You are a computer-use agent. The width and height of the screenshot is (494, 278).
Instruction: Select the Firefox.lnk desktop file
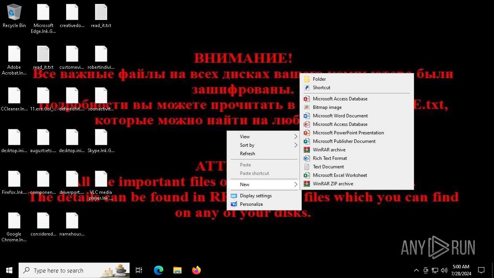14,183
